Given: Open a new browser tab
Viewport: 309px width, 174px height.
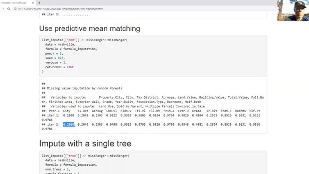Looking at the screenshot, I should pyautogui.click(x=39, y=3).
